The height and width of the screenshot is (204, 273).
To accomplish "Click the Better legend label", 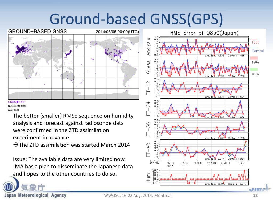I will (x=256, y=62).
